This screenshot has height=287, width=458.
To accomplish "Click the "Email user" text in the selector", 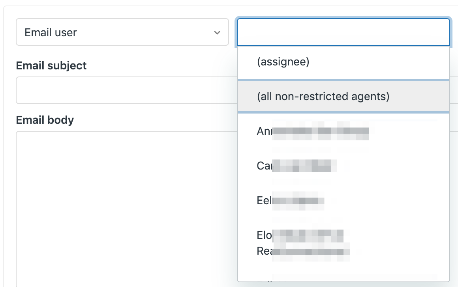I will point(51,32).
